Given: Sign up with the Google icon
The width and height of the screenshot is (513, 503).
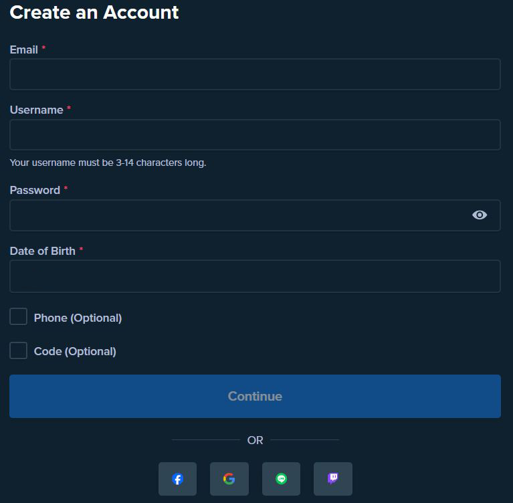Looking at the screenshot, I should click(x=229, y=478).
